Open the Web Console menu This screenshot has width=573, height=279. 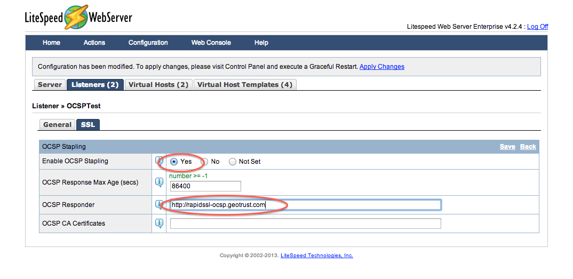pos(211,43)
